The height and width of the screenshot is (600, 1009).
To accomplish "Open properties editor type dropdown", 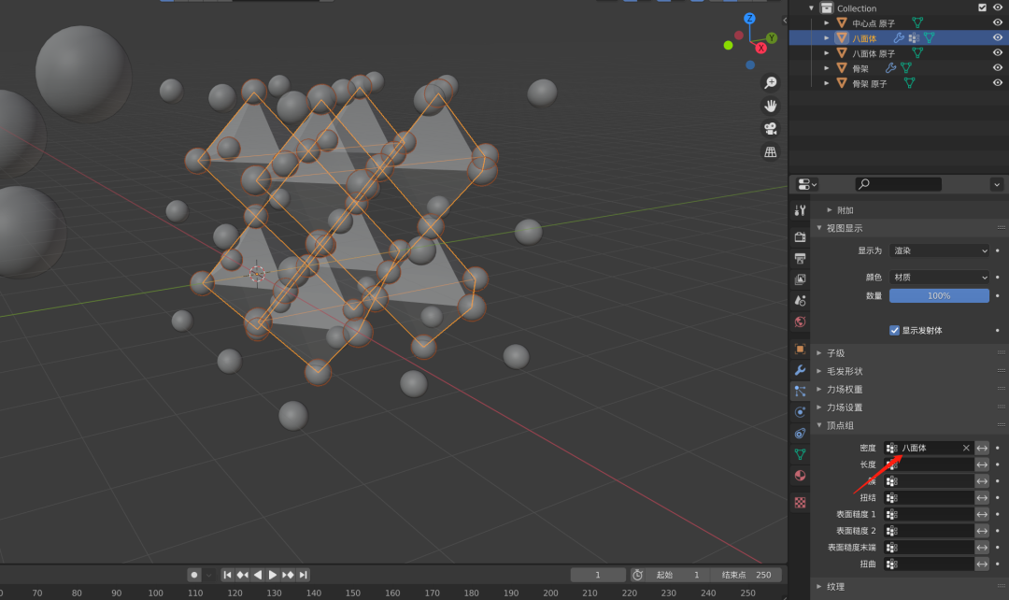I will pos(807,185).
